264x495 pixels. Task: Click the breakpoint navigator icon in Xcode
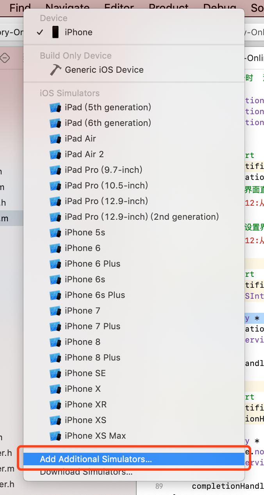[x=5, y=58]
